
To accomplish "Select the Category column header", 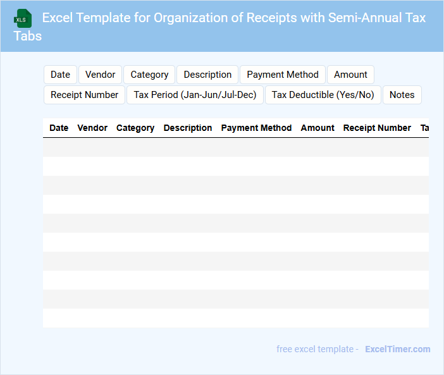I will (135, 128).
